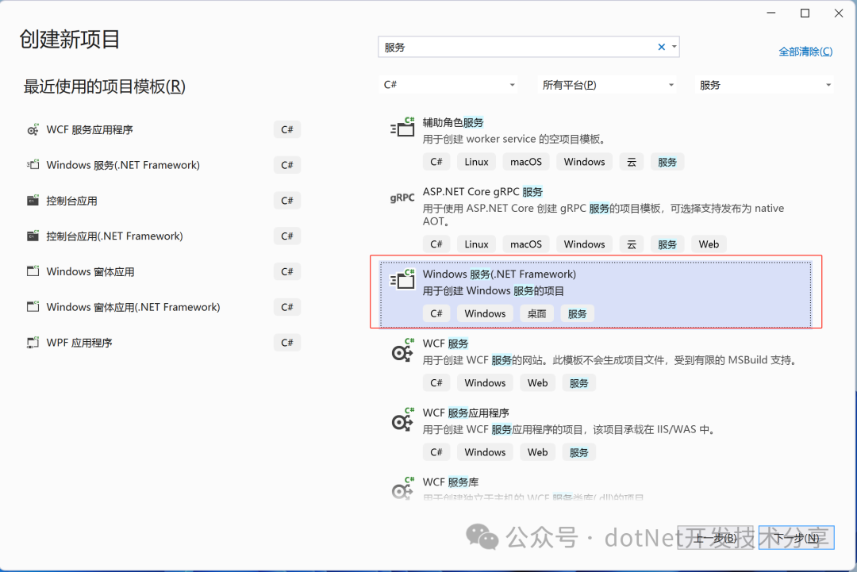857x572 pixels.
Task: Open the 服务 project type dropdown
Action: pyautogui.click(x=765, y=85)
